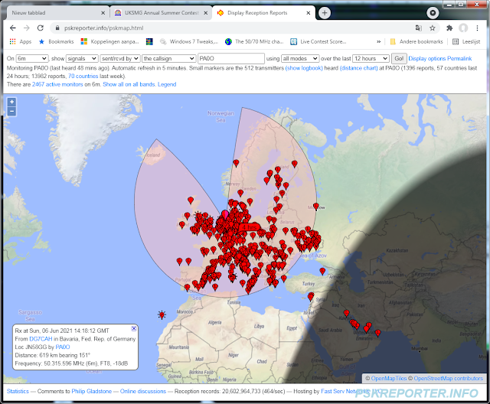
Task: Open the Statistics footer link
Action: point(18,391)
